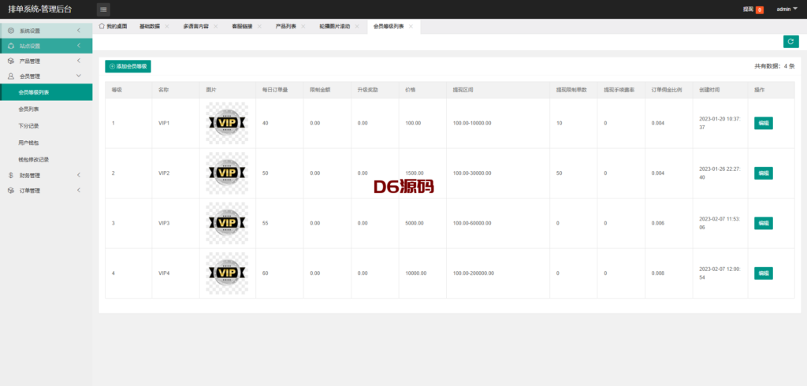
Task: Click the 会员管理 user icon
Action: [11, 76]
